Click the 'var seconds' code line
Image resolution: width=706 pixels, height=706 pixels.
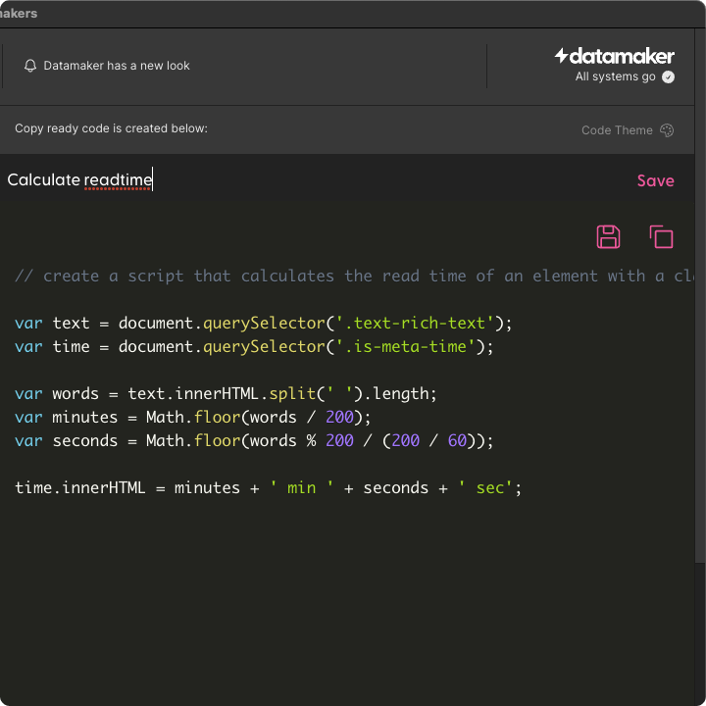tap(254, 440)
